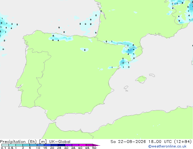Click the '10' legend tick value
Viewport: 193px width, 149px height.
pyautogui.click(x=38, y=148)
